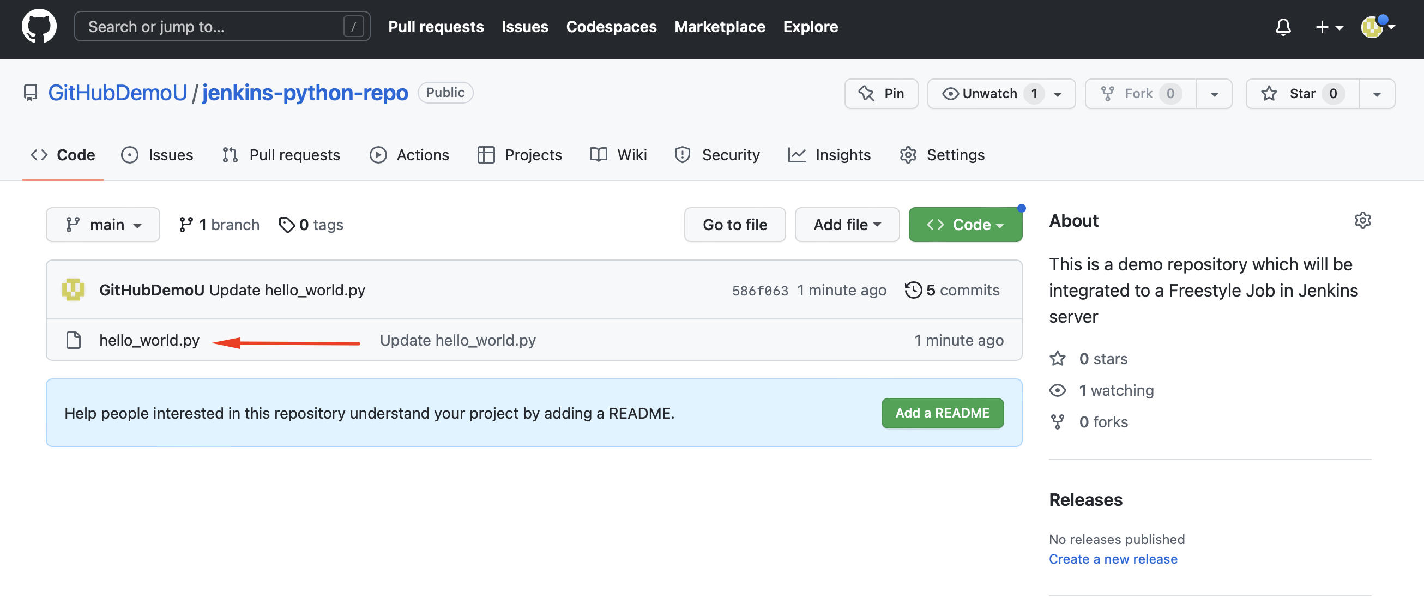This screenshot has height=616, width=1424.
Task: Click the Go to file button
Action: (734, 225)
